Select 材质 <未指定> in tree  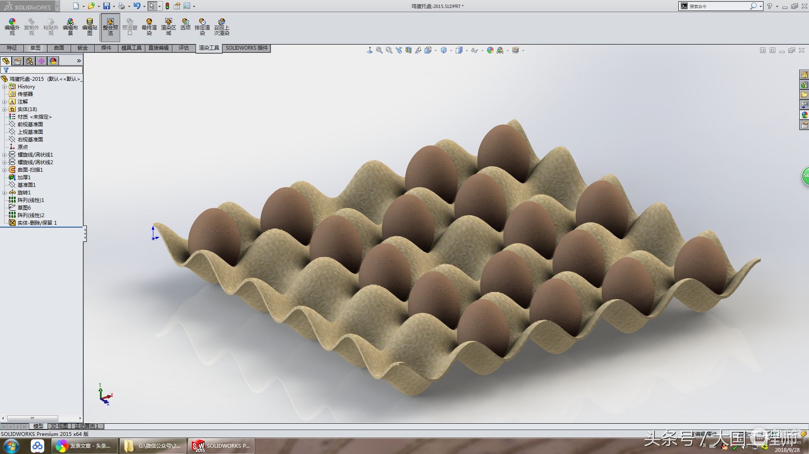point(35,117)
